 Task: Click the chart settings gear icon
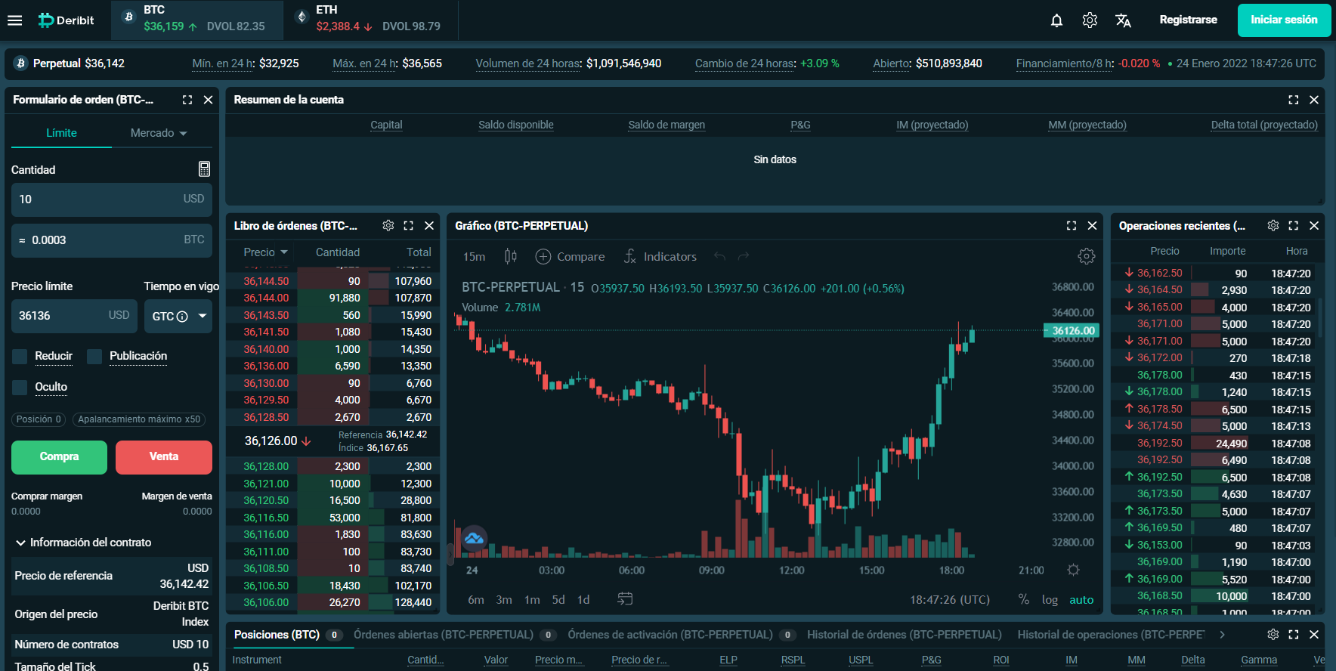(1086, 257)
